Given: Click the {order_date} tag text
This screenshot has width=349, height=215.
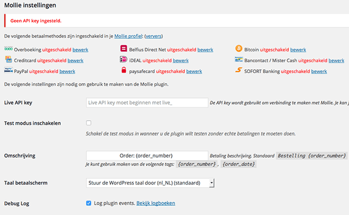Looking at the screenshot, I should (x=239, y=164).
